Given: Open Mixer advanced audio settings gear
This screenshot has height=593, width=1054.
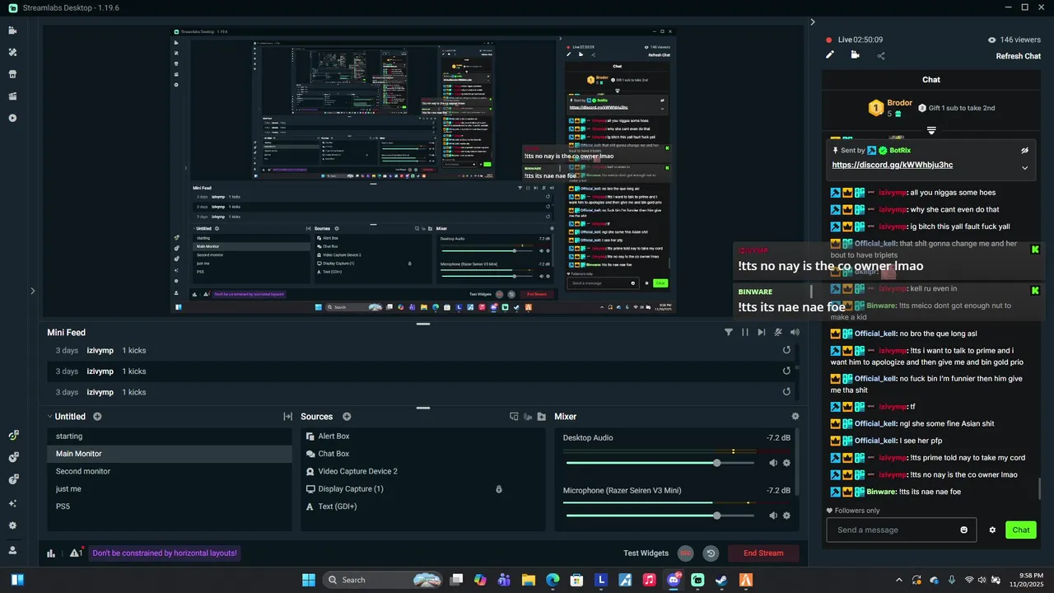Looking at the screenshot, I should coord(795,417).
